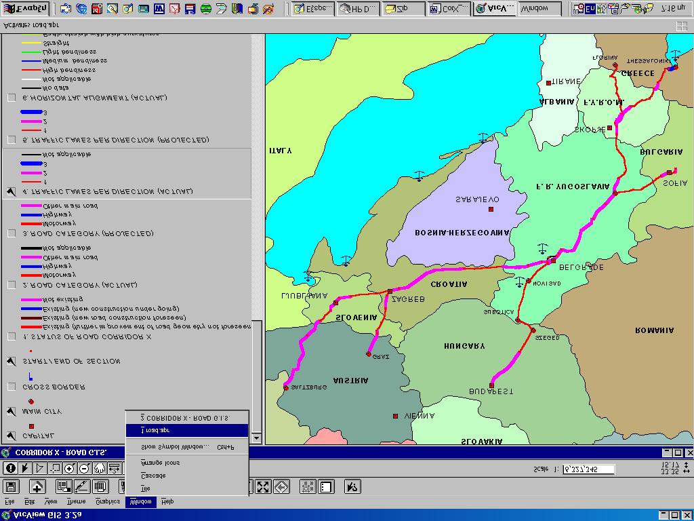
Task: Click the SARAJEVO label on the map
Action: [477, 200]
